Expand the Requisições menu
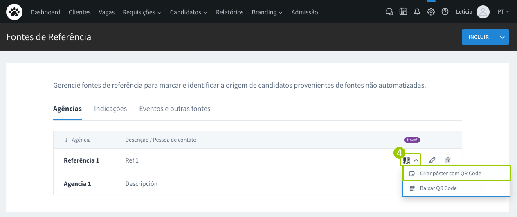This screenshot has width=517, height=217. pyautogui.click(x=142, y=12)
